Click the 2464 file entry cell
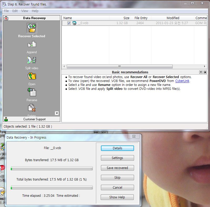 140,23
